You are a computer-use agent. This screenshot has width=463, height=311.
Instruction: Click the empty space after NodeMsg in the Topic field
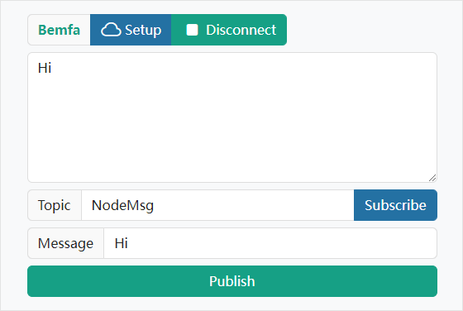(254, 205)
